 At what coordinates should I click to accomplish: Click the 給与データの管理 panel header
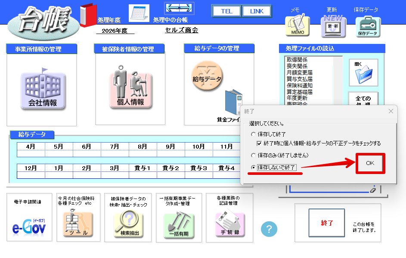(x=219, y=48)
